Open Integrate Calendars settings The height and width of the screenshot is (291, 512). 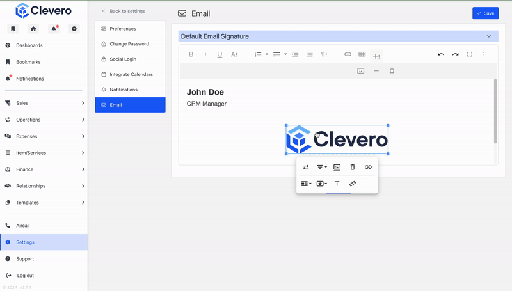130,74
